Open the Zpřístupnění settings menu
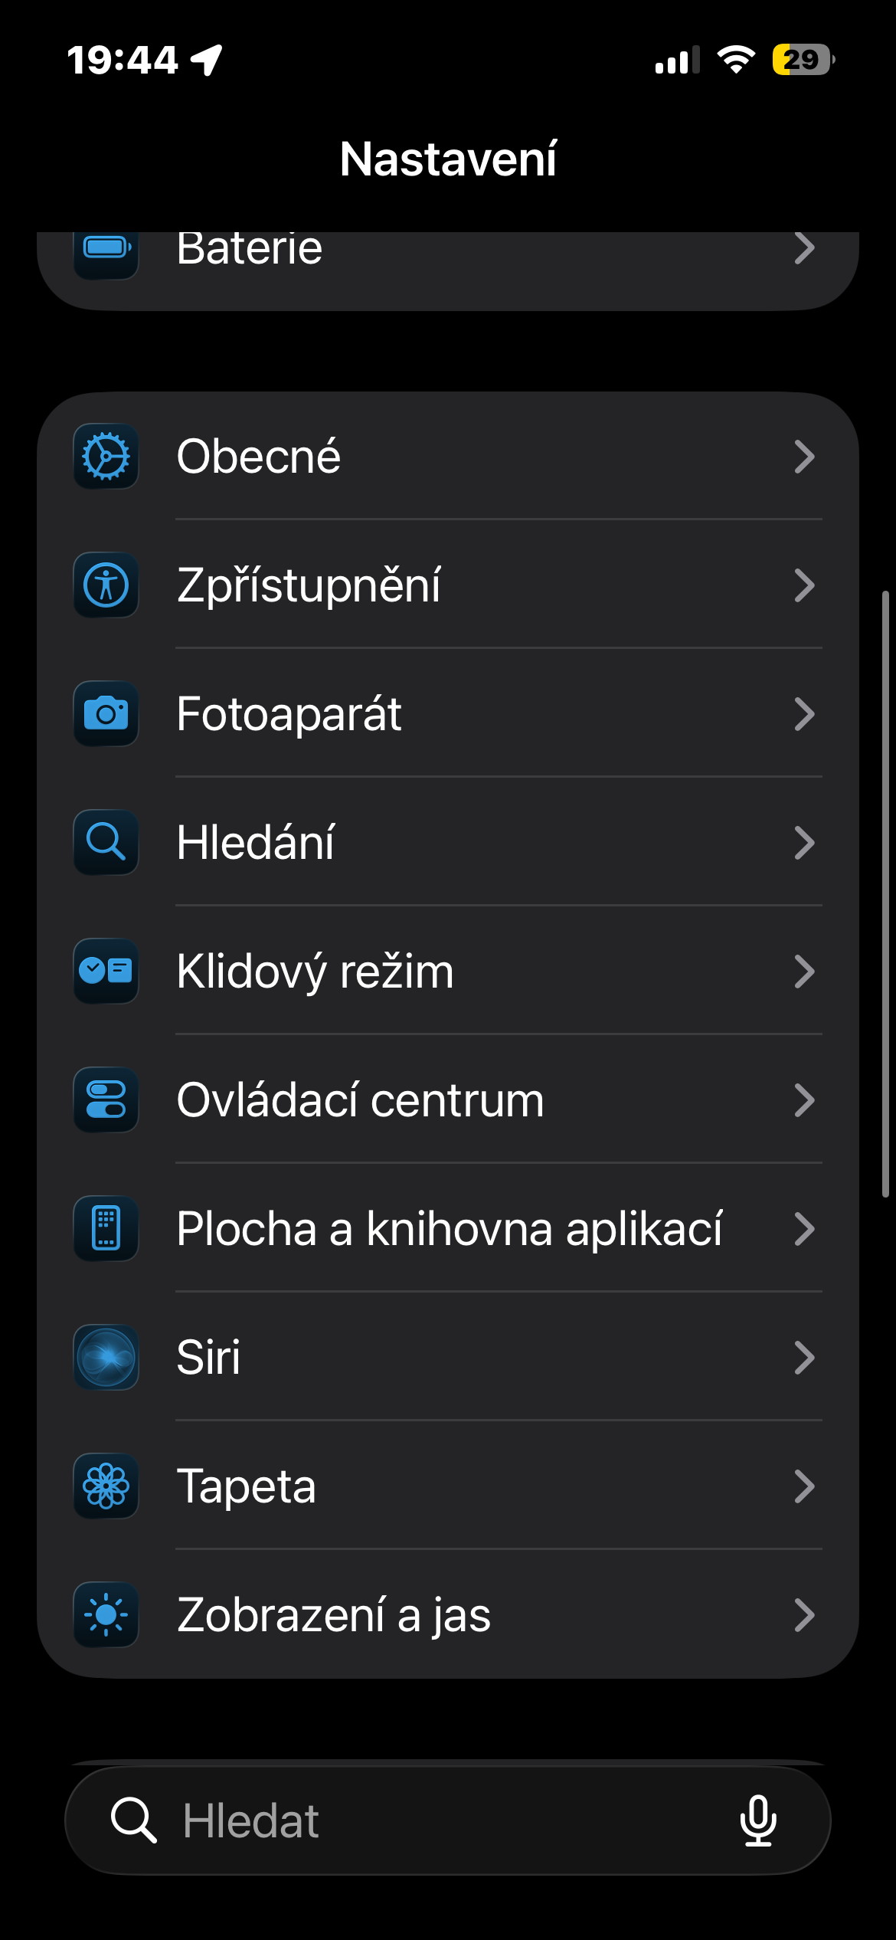 point(308,585)
